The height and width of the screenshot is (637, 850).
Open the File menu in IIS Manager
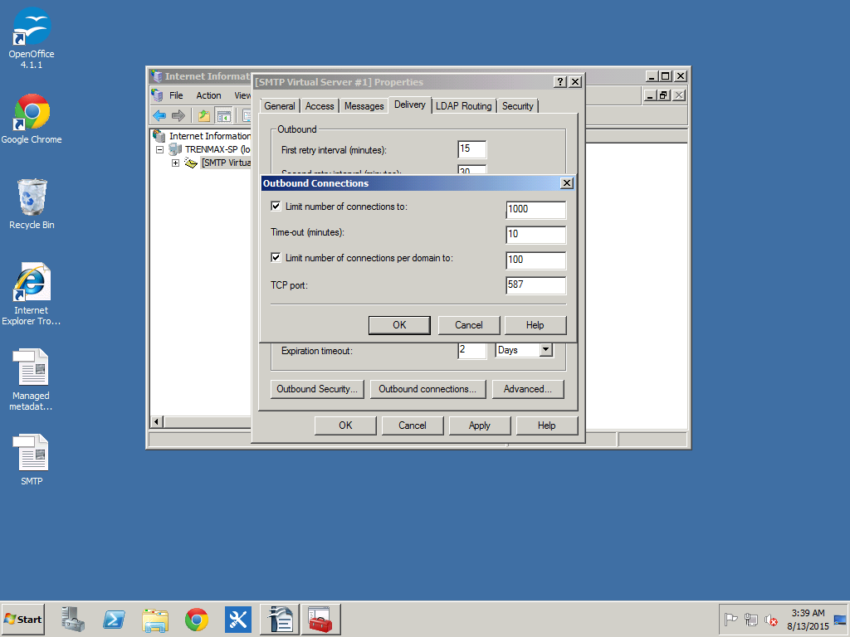click(176, 95)
